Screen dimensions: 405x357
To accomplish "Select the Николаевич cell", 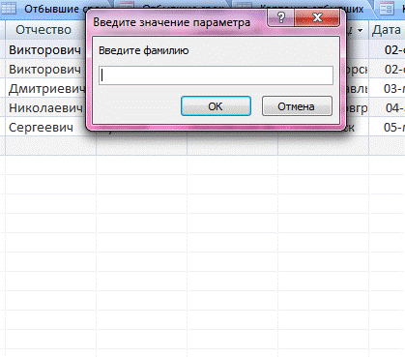I will [x=45, y=108].
